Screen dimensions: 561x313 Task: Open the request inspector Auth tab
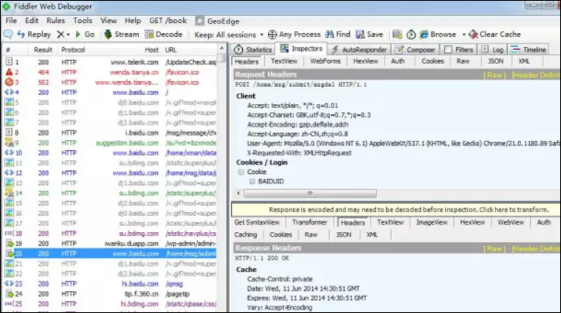(x=397, y=61)
